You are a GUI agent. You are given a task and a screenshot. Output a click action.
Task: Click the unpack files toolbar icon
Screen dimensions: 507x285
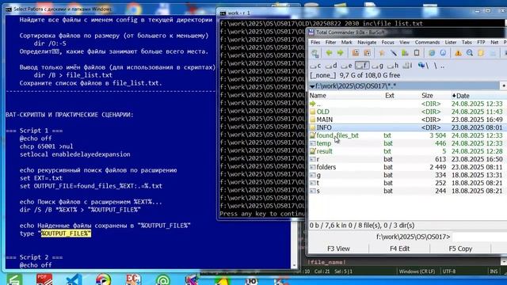[367, 53]
